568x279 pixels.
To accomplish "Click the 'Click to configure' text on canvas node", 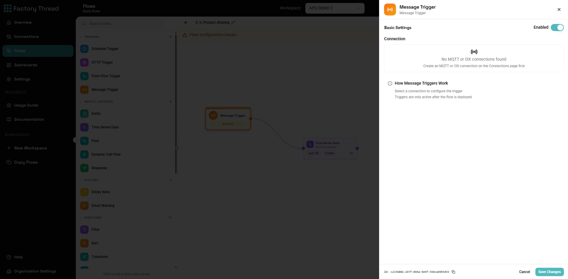I will click(326, 147).
